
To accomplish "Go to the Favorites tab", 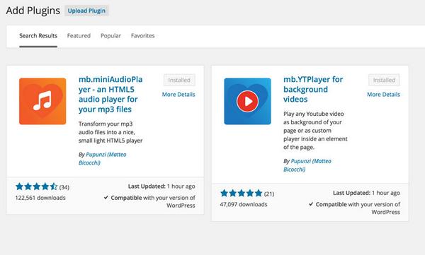I will click(x=142, y=36).
